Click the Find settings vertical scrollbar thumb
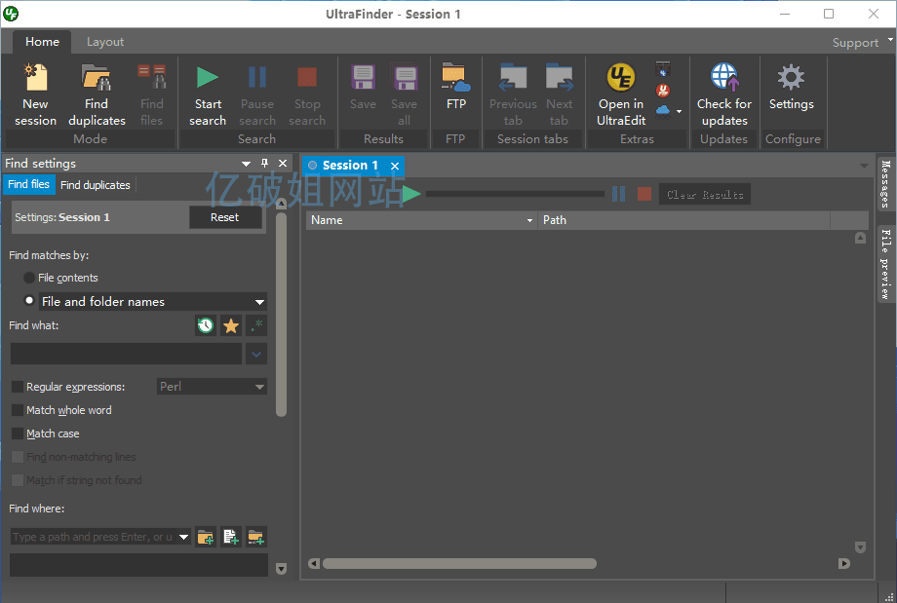897x603 pixels. pos(281,315)
